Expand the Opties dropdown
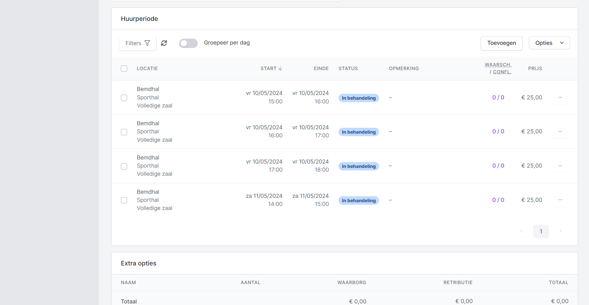Image resolution: width=589 pixels, height=305 pixels. tap(549, 43)
